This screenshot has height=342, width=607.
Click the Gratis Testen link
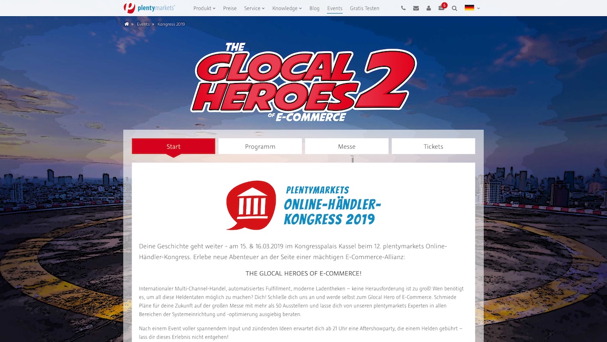[x=364, y=8]
